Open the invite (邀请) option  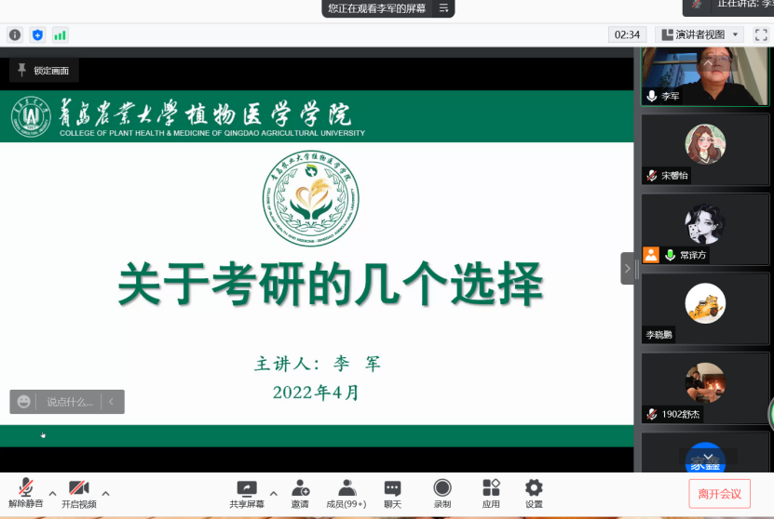[x=300, y=493]
